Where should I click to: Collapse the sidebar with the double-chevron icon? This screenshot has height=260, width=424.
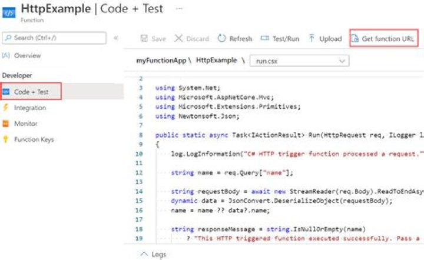[116, 38]
